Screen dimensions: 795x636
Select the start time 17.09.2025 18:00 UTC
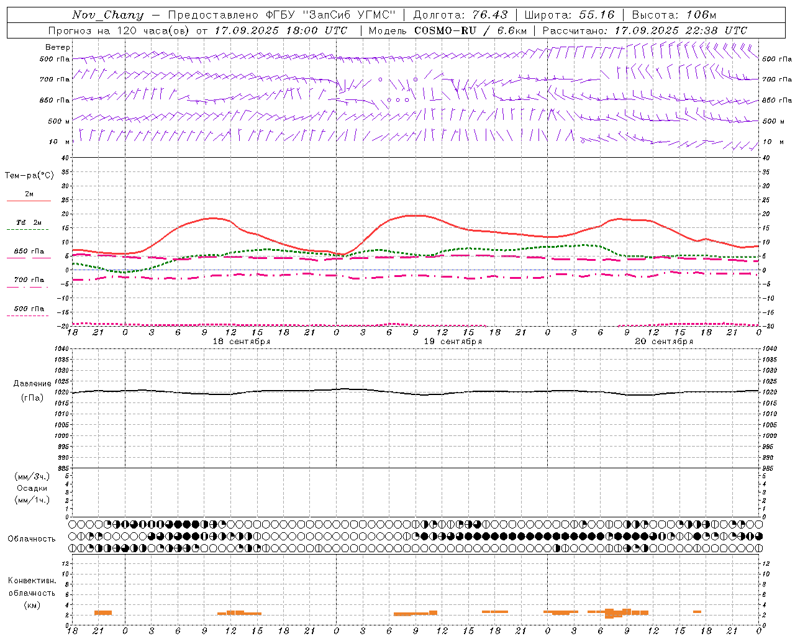tap(281, 30)
